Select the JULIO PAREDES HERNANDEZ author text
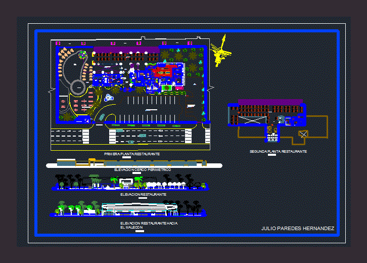 coord(297,229)
